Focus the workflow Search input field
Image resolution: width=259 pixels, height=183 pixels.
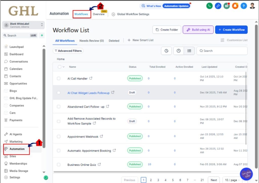tap(222, 51)
